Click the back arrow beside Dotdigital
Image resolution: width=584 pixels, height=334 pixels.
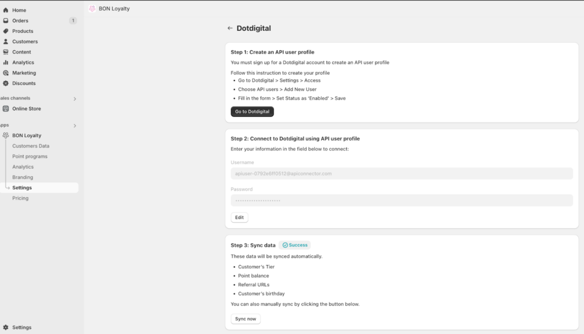pos(230,28)
